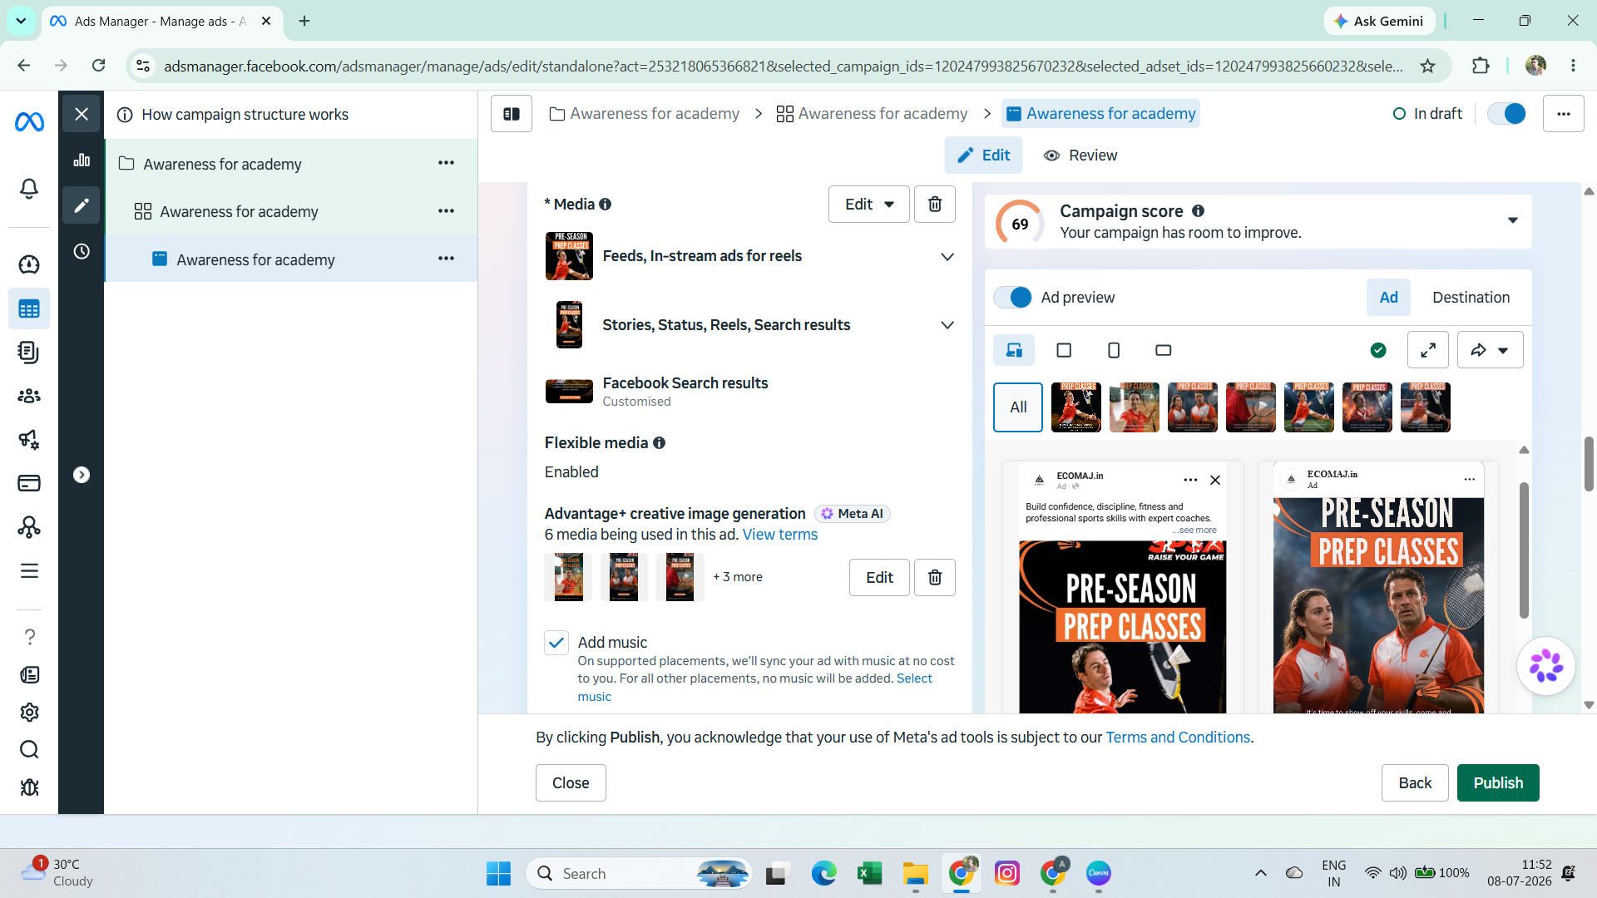1597x898 pixels.
Task: Open history clock icon in dark rail
Action: [82, 251]
